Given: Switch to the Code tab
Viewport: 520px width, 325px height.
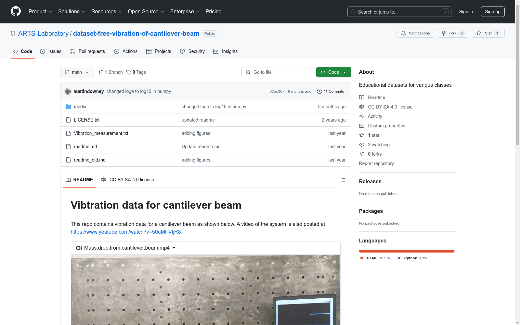Looking at the screenshot, I should pos(23,51).
